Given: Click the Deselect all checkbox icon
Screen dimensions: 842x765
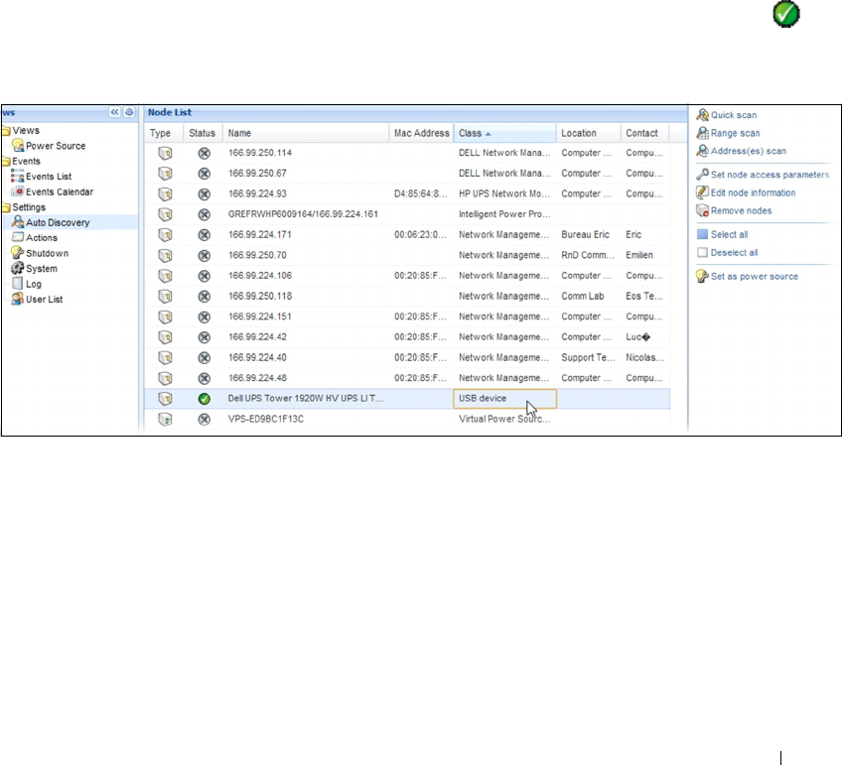Looking at the screenshot, I should tap(702, 253).
